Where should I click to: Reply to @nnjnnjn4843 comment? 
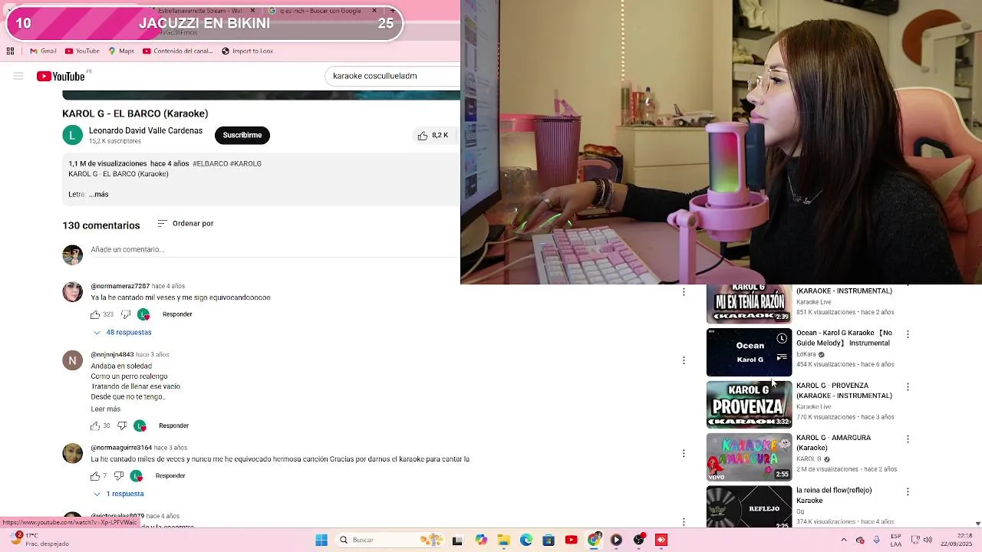point(173,426)
